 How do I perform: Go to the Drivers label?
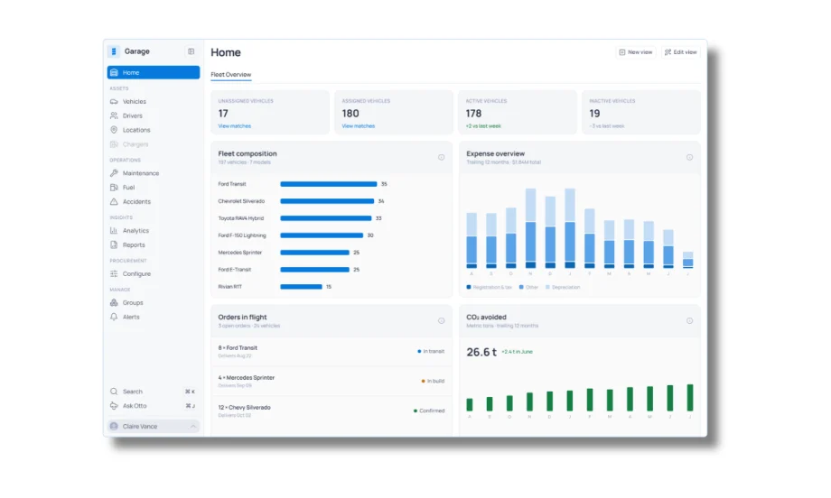pyautogui.click(x=133, y=115)
